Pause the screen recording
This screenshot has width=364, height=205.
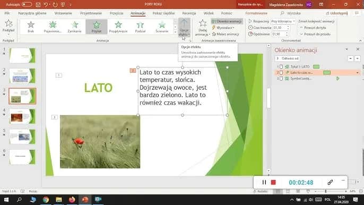coord(264,183)
